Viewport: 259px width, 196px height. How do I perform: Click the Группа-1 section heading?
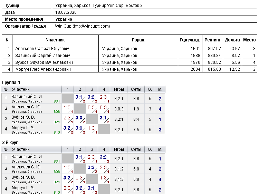11,82
